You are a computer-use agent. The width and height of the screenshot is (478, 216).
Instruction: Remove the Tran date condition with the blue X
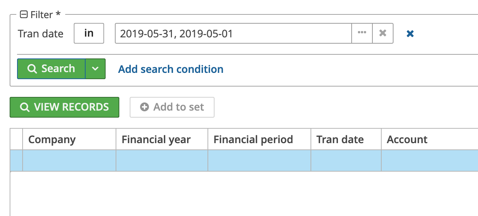pos(410,34)
